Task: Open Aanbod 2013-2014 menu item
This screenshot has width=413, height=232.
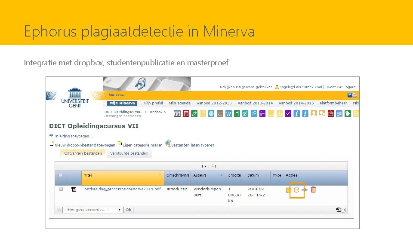Action: click(x=255, y=103)
